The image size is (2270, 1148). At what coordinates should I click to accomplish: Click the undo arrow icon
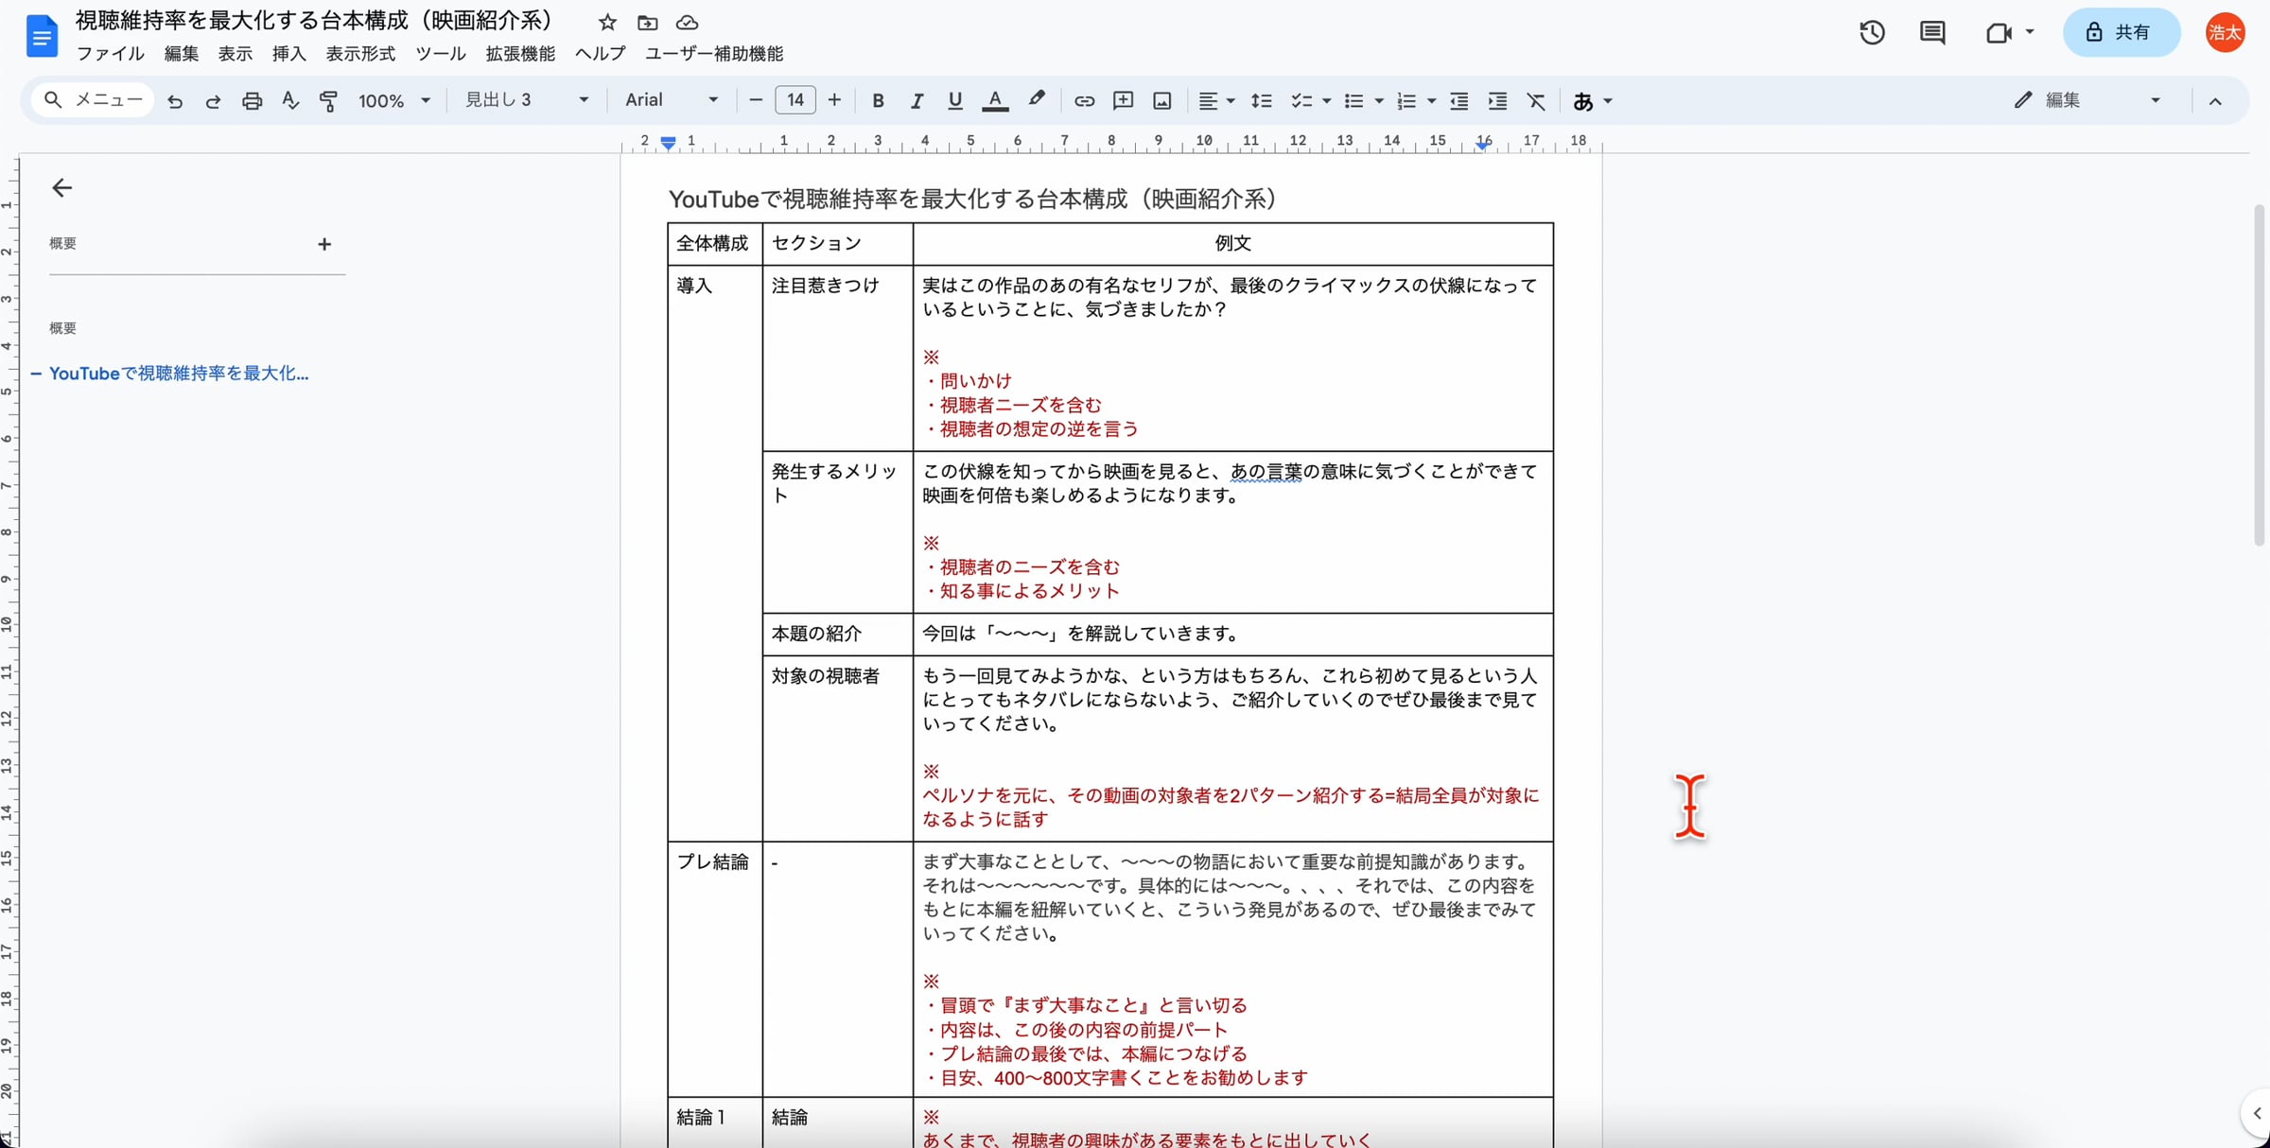tap(175, 101)
